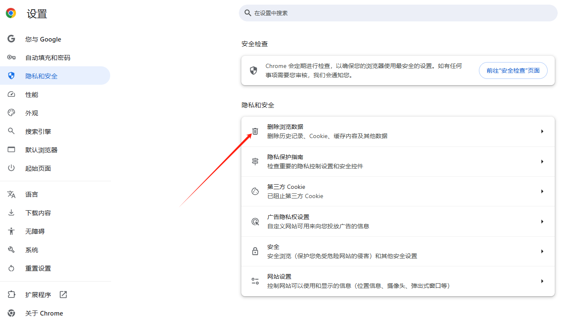
Task: Click the translate icon for 语言
Action: (11, 194)
